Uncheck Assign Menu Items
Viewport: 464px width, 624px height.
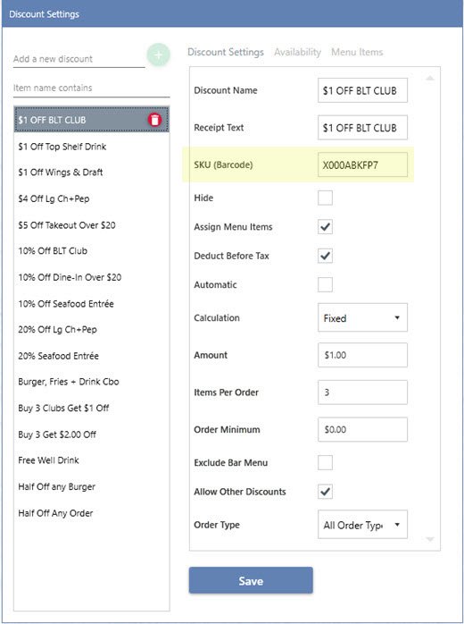coord(325,227)
